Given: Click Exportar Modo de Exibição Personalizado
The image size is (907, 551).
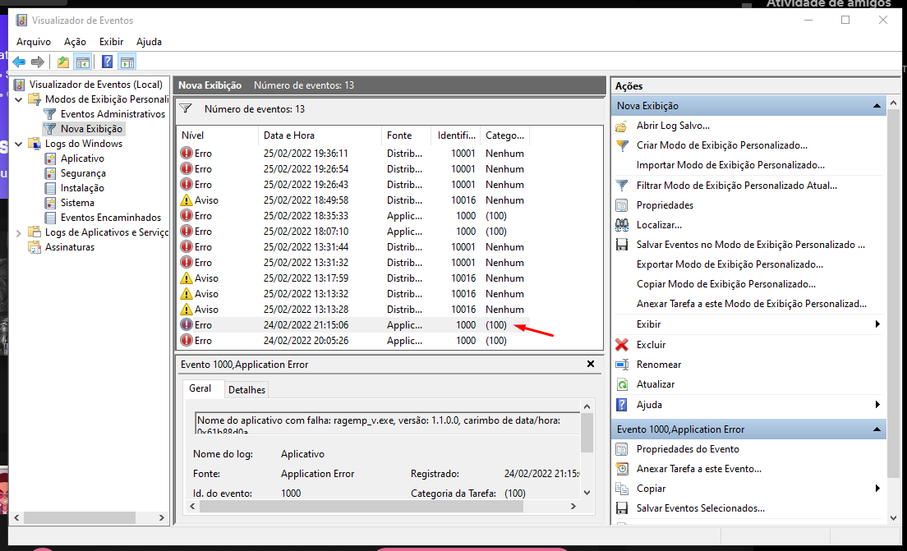Looking at the screenshot, I should (730, 264).
